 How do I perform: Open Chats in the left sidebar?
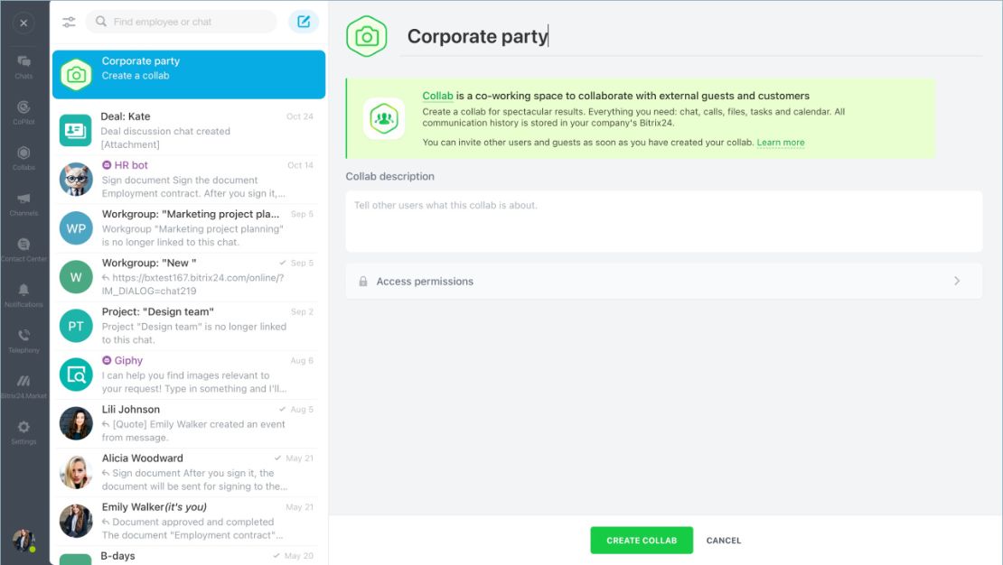point(23,67)
